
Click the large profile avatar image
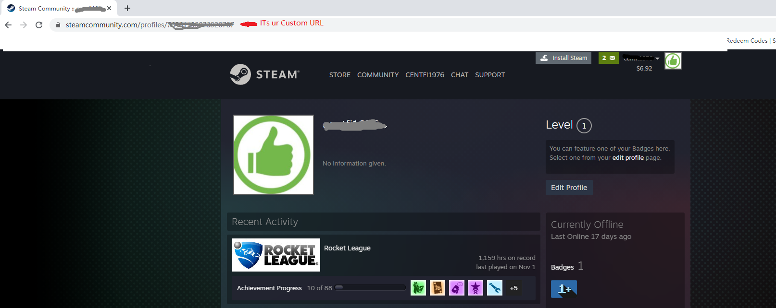pyautogui.click(x=274, y=155)
